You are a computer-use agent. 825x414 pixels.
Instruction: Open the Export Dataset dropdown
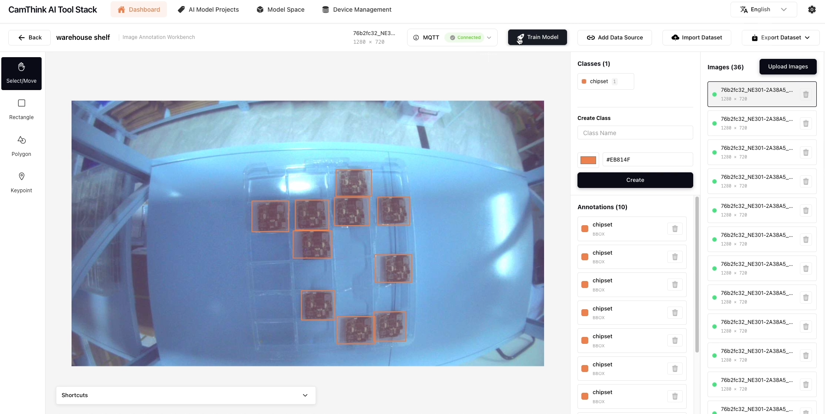[x=780, y=38]
